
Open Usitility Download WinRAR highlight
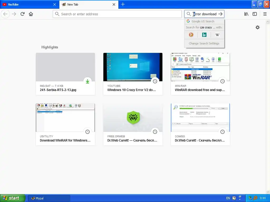tap(65, 124)
